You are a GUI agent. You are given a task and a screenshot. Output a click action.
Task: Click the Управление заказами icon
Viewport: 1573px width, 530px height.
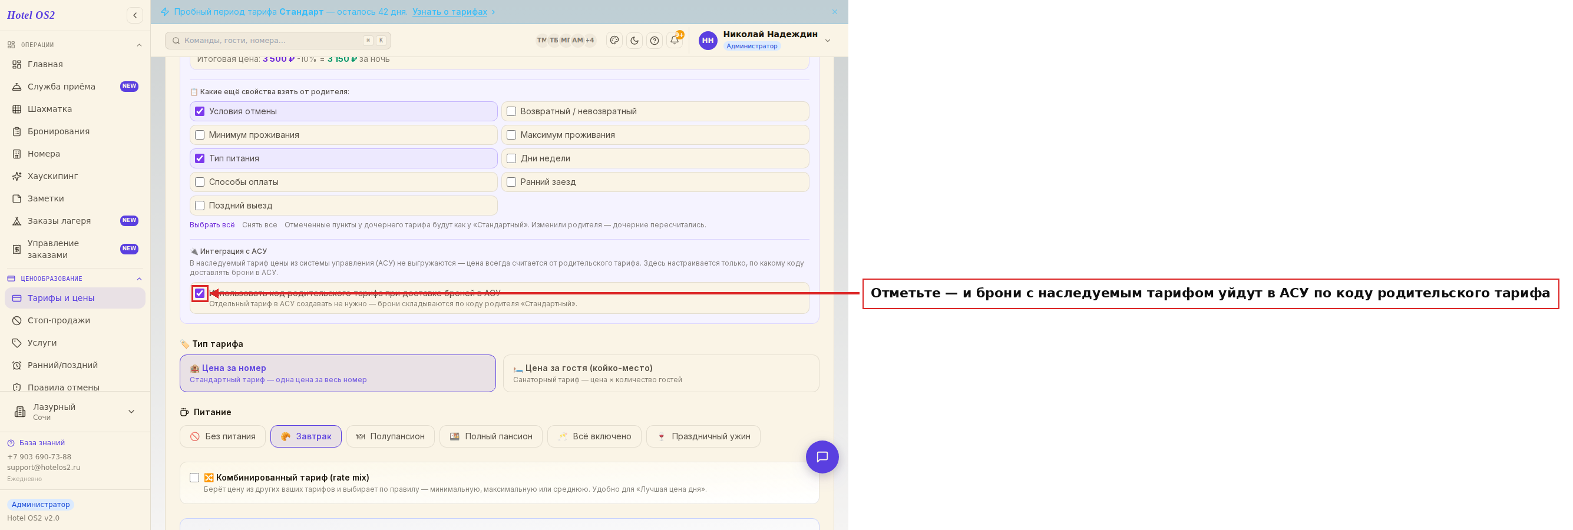17,249
